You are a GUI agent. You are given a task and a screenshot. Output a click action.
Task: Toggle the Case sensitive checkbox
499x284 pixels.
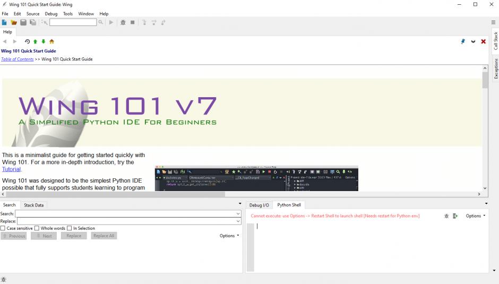tap(3, 228)
